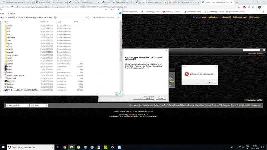Screen dimensions: 267x150
Task: Sort files by Taille column
Action: [x=76, y=22]
